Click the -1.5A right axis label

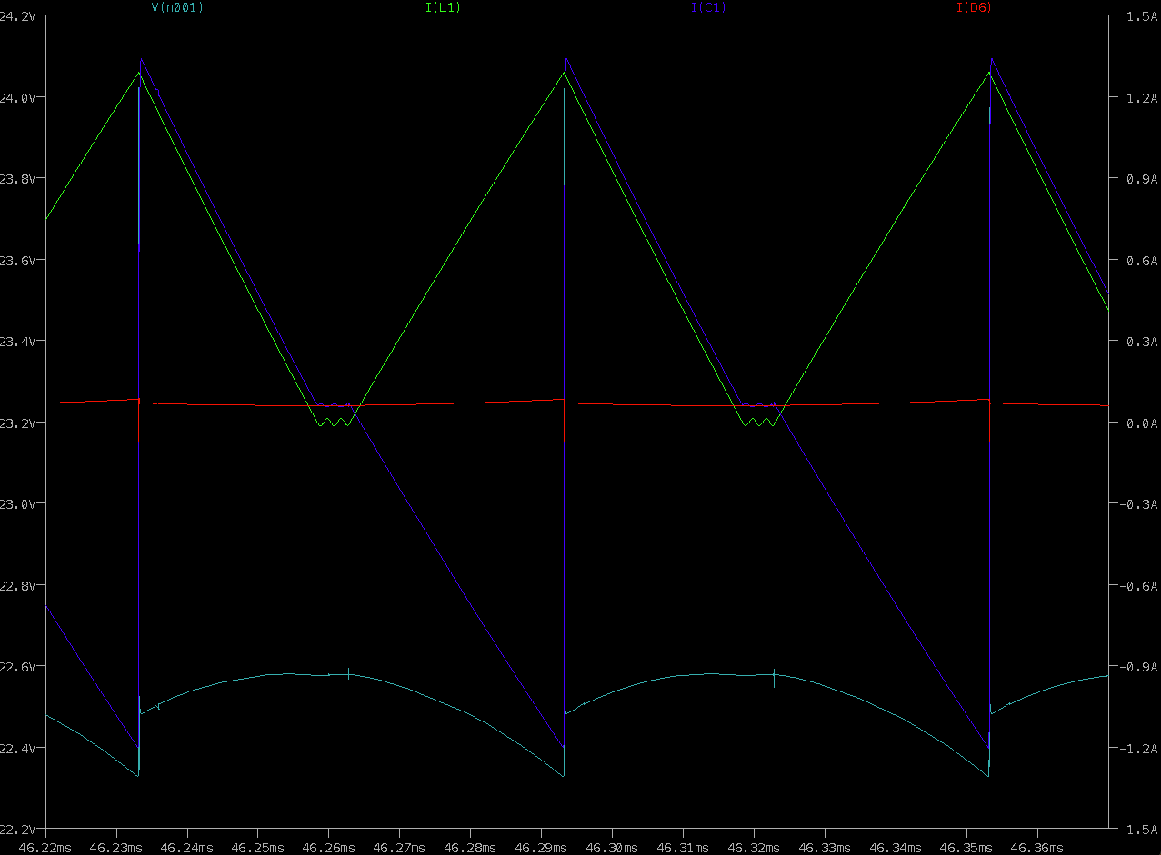click(x=1139, y=830)
